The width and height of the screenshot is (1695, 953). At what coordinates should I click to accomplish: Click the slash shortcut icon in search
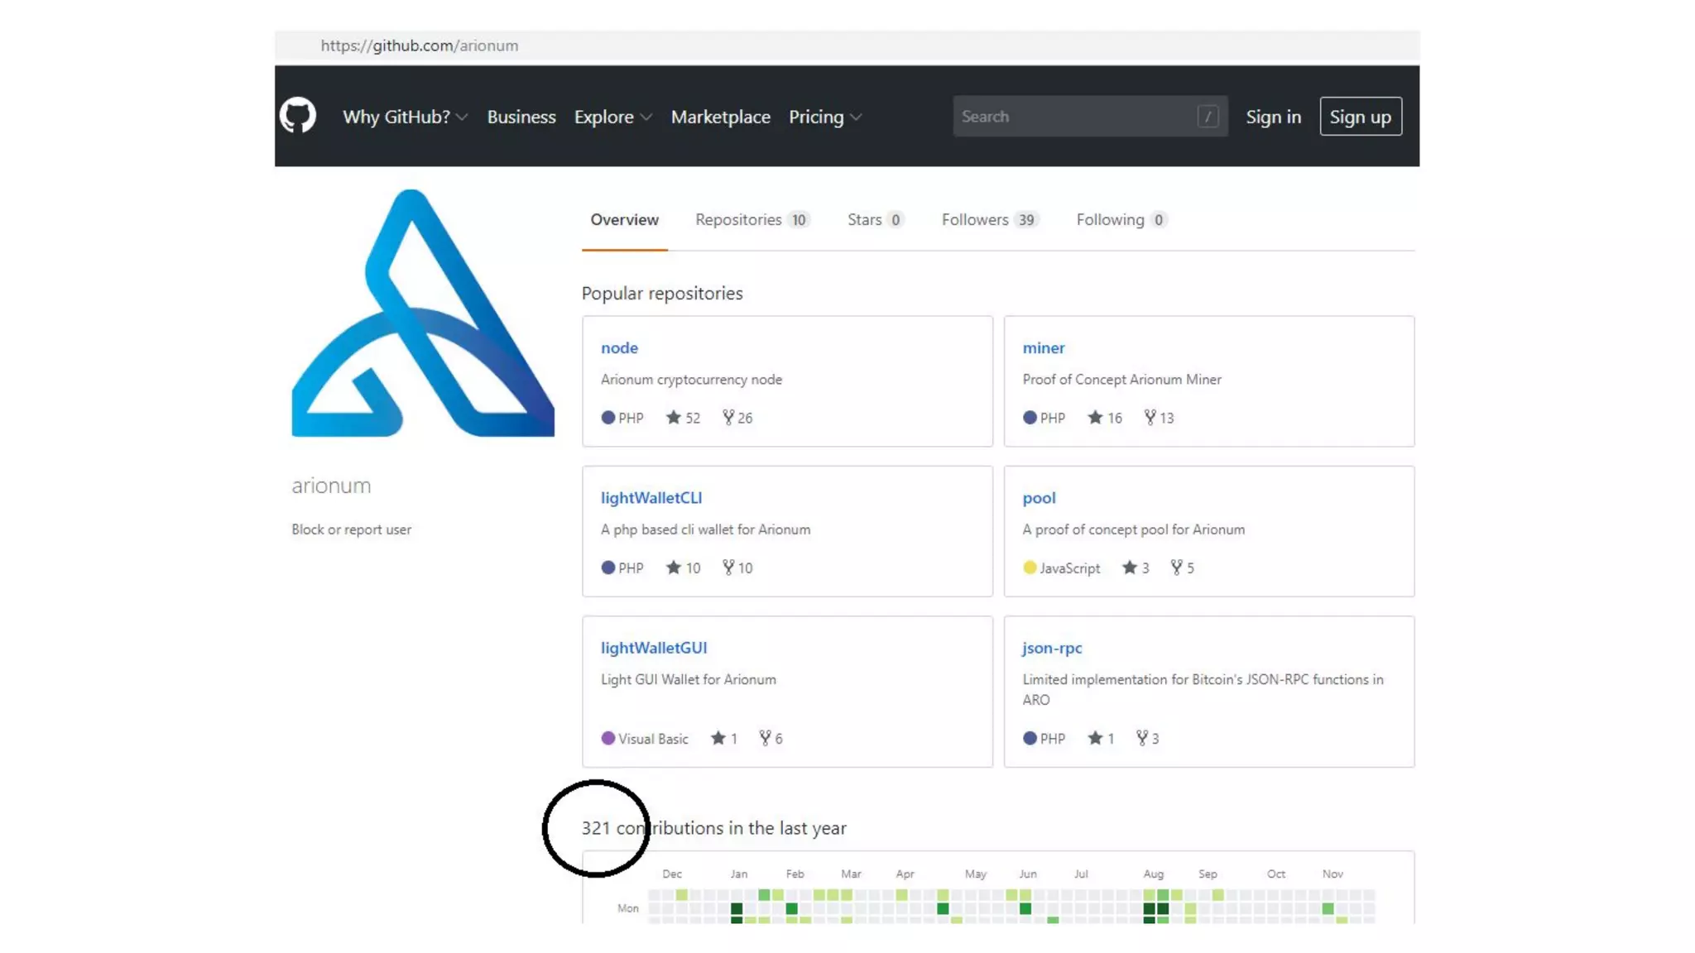[x=1207, y=117]
